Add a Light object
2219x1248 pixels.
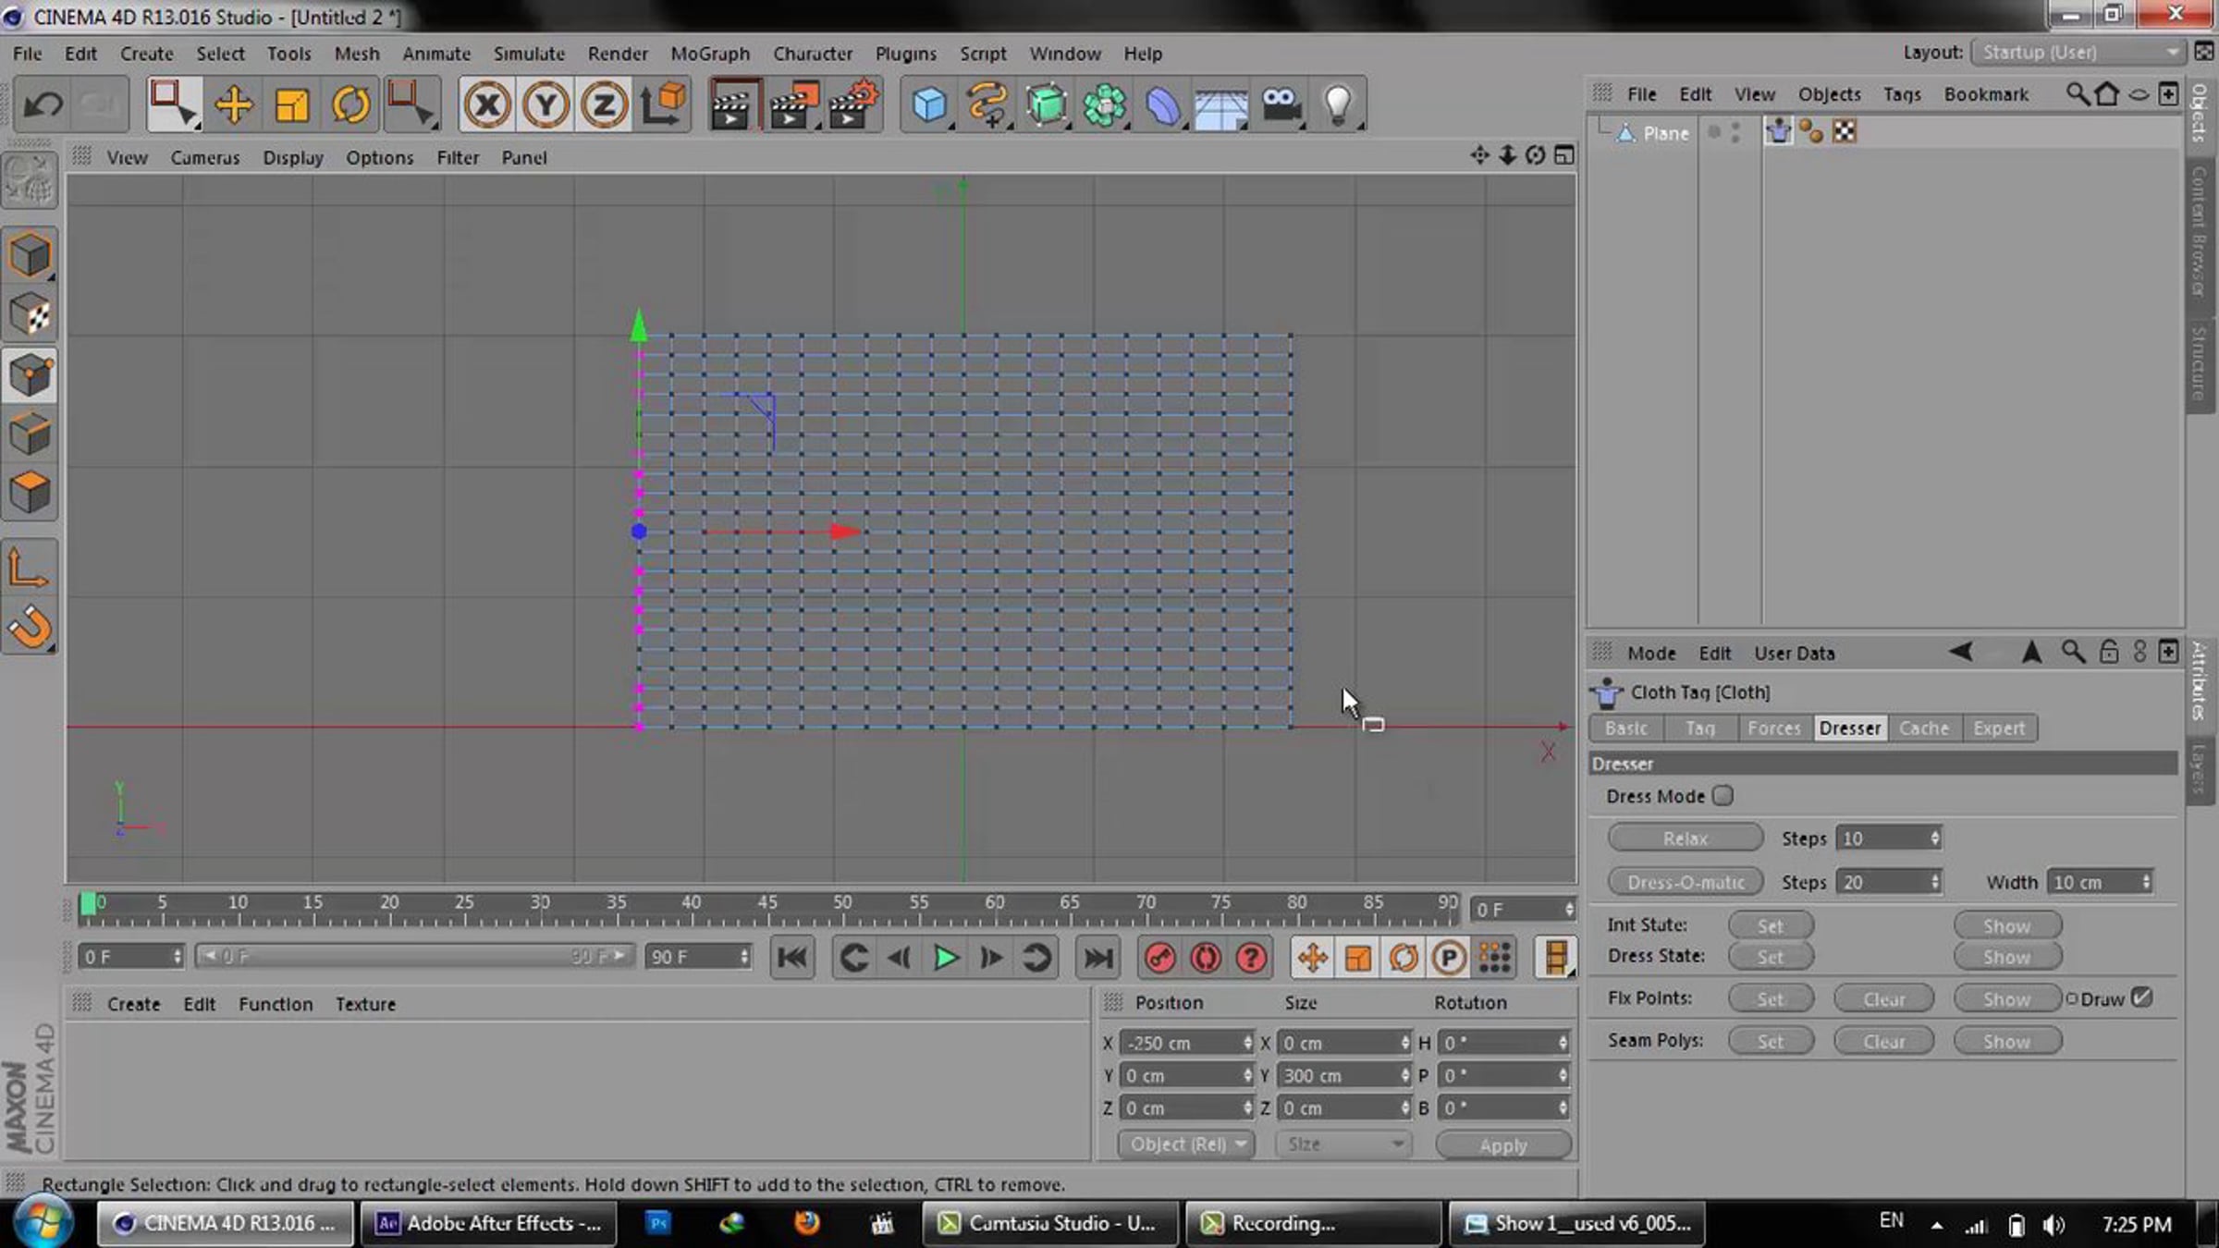pos(1337,104)
